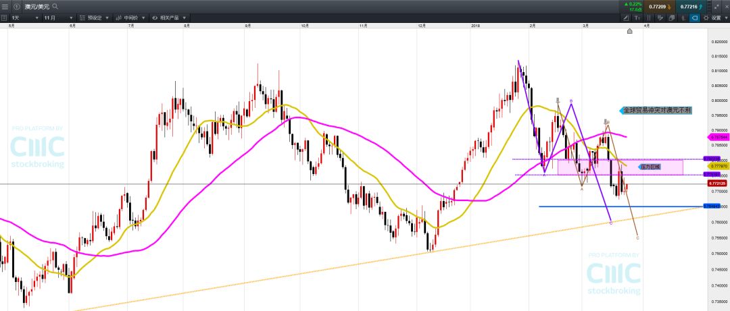
Task: Open the 相关产品 related products dropdown
Action: [169, 18]
